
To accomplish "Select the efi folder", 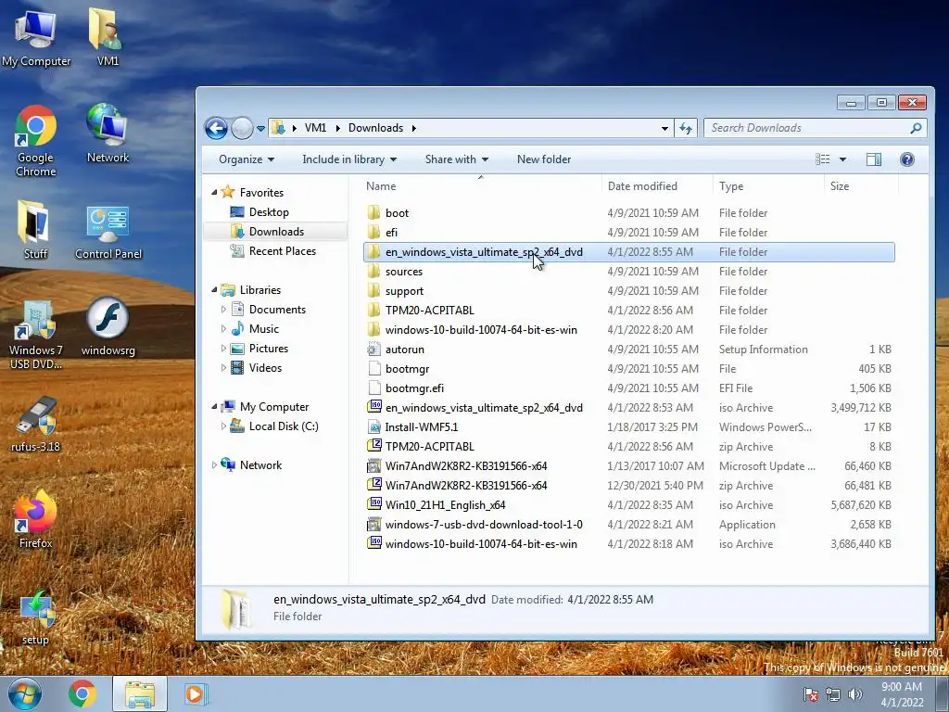I will [629, 233].
